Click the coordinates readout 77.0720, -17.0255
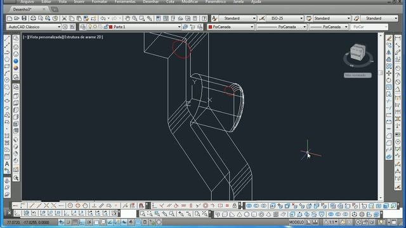This screenshot has width=406, height=228. 28,222
